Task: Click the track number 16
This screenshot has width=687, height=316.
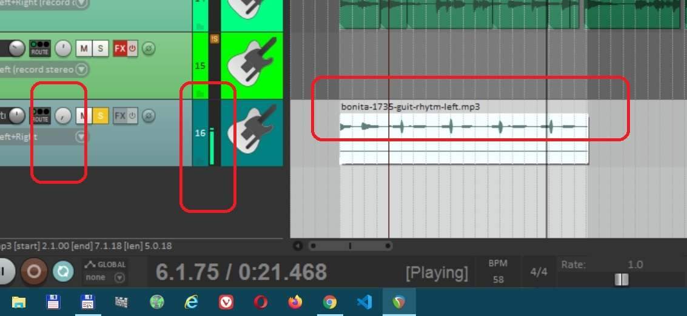Action: click(x=199, y=133)
